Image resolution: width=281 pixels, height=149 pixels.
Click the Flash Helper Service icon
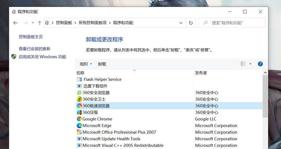click(79, 80)
